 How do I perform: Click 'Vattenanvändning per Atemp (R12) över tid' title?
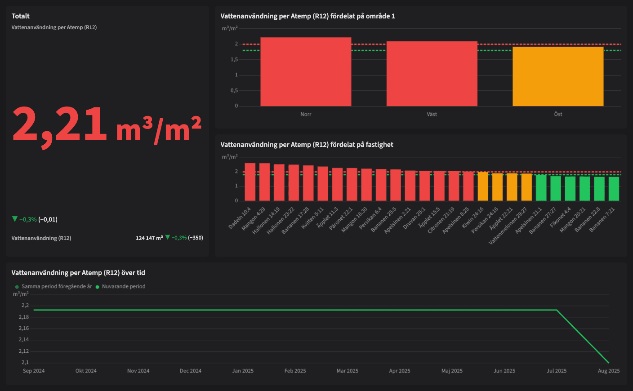[78, 273]
